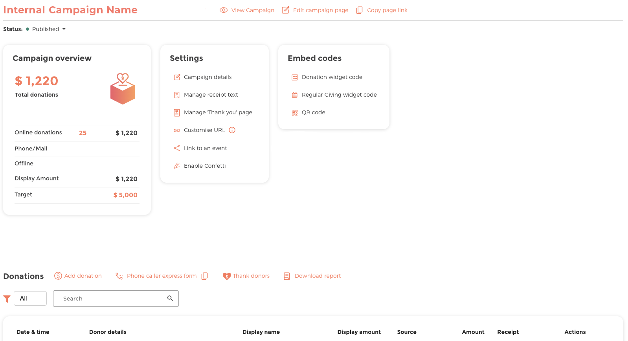Screen dimensions: 628x341
Task: Click the Copy page link icon
Action: 359,10
